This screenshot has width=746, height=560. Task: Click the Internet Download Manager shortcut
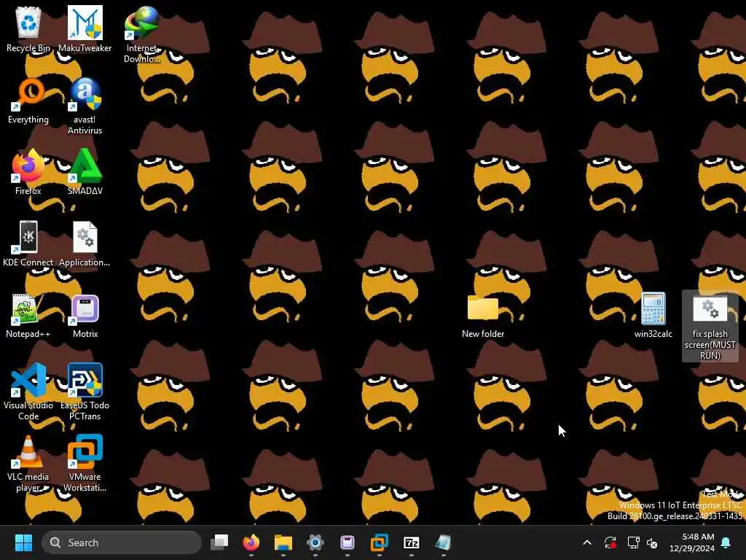coord(142,34)
